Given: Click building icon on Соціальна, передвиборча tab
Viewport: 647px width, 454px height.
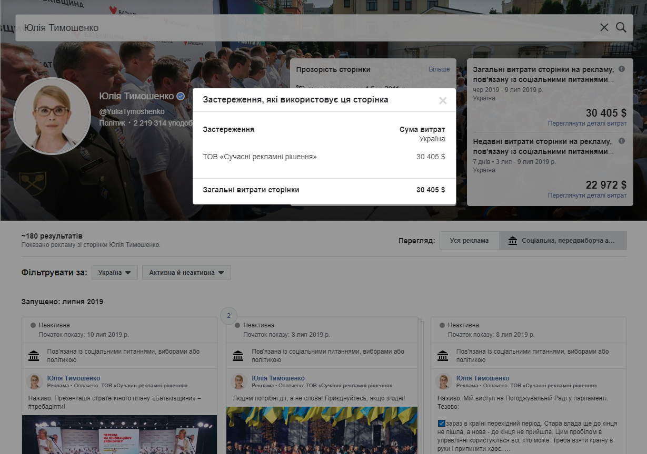Looking at the screenshot, I should click(x=513, y=241).
